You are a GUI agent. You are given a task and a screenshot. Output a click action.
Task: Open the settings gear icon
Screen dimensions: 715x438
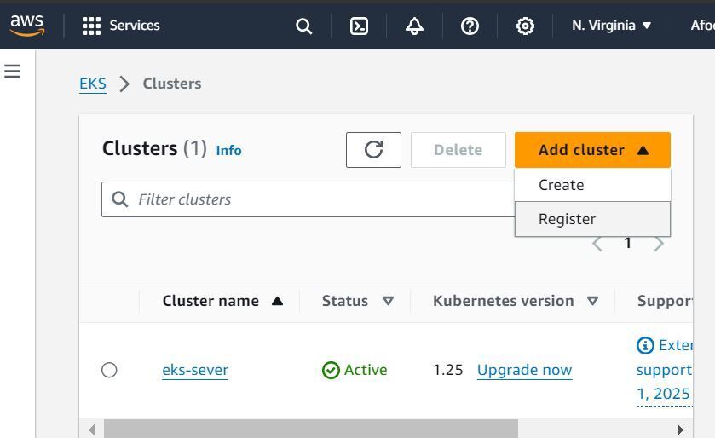(525, 26)
